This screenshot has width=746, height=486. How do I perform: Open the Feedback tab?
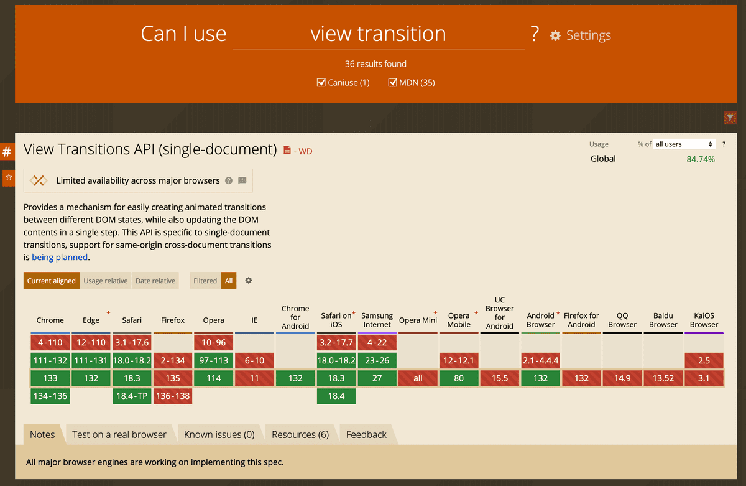(366, 435)
